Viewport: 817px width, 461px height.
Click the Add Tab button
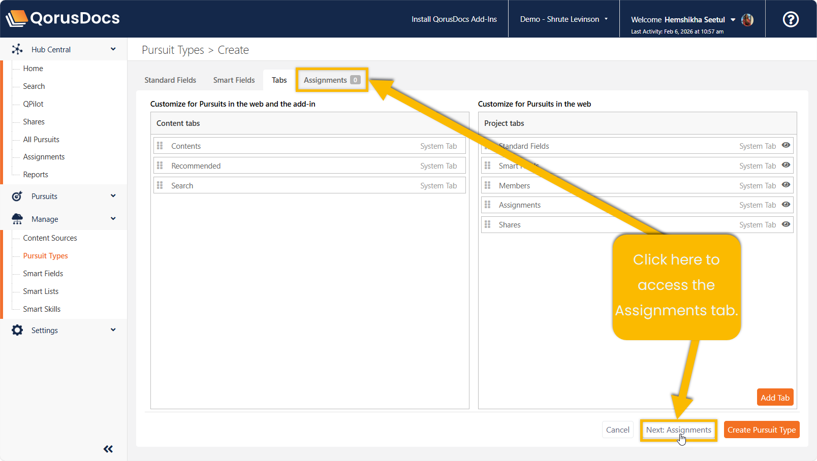point(775,398)
